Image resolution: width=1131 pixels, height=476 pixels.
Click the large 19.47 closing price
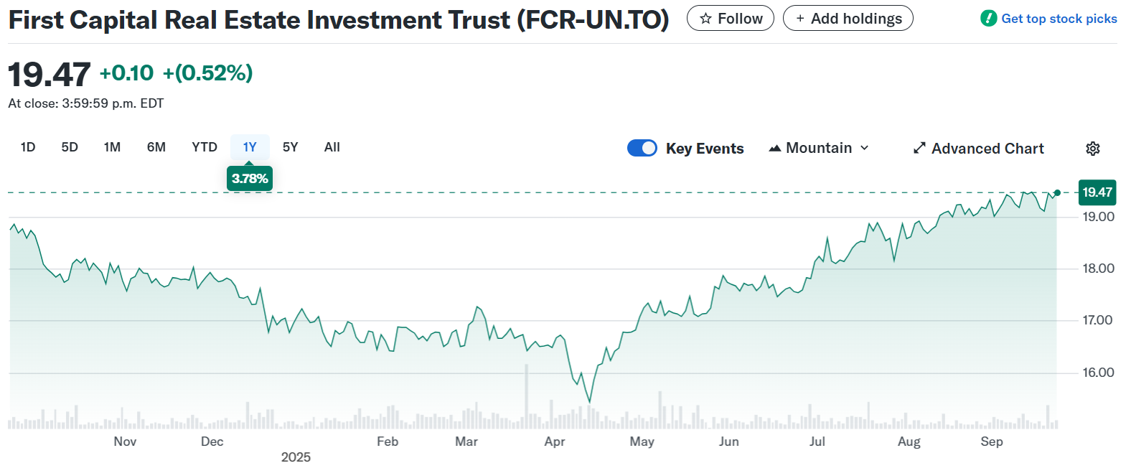click(49, 74)
